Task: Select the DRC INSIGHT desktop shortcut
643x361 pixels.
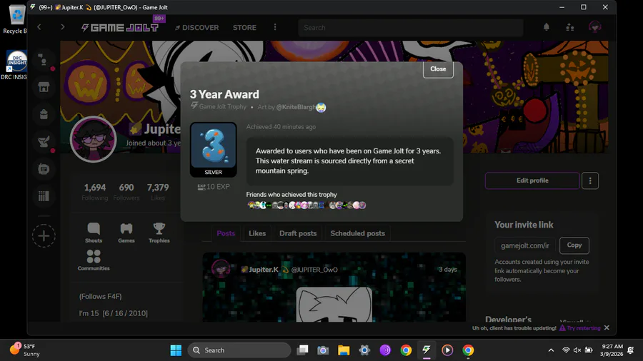Action: (x=16, y=65)
